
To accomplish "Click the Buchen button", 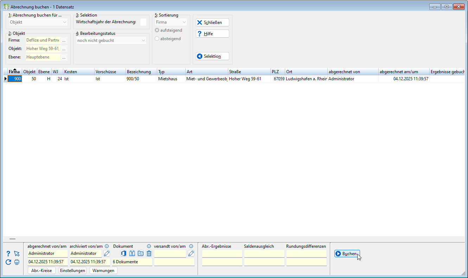I will pyautogui.click(x=347, y=254).
